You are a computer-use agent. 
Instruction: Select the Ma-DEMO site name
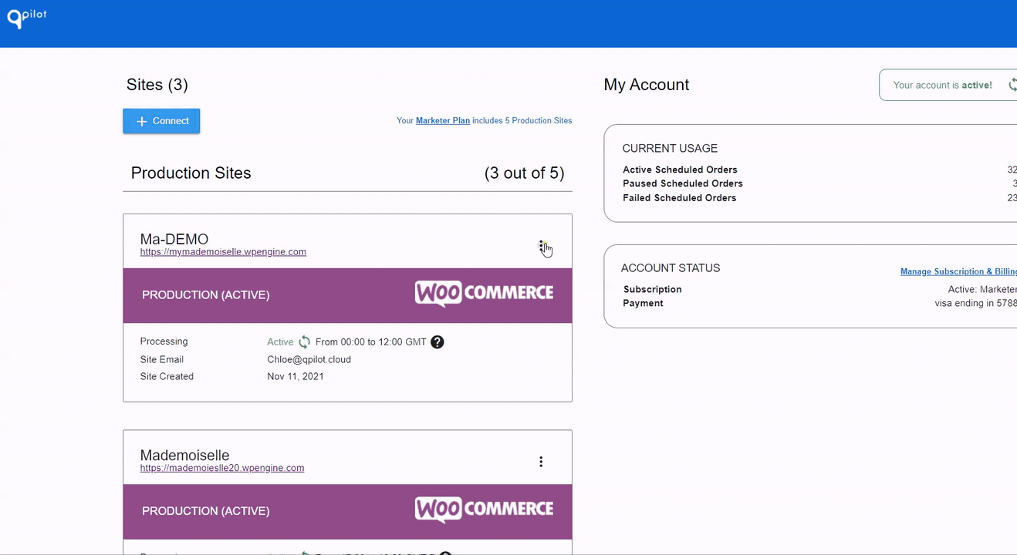click(x=174, y=239)
